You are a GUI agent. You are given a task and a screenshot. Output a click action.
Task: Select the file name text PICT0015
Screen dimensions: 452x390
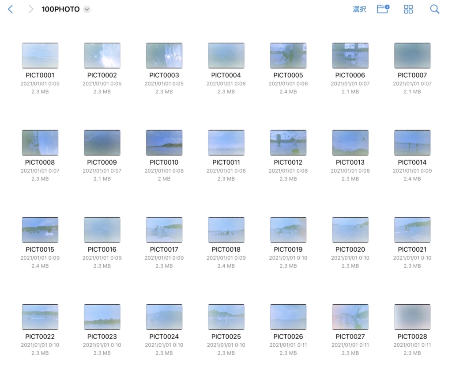40,250
